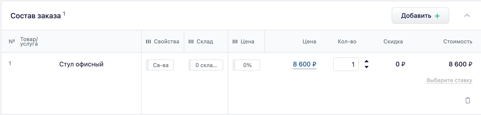Click the 0 ₽ discount value
Viewport: 481px width, 115px height.
coord(400,64)
